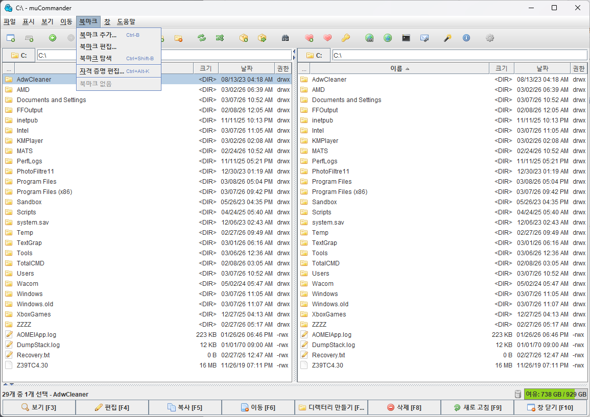Choose 북마크 추가... menu entry
This screenshot has width=590, height=417.
(119, 35)
